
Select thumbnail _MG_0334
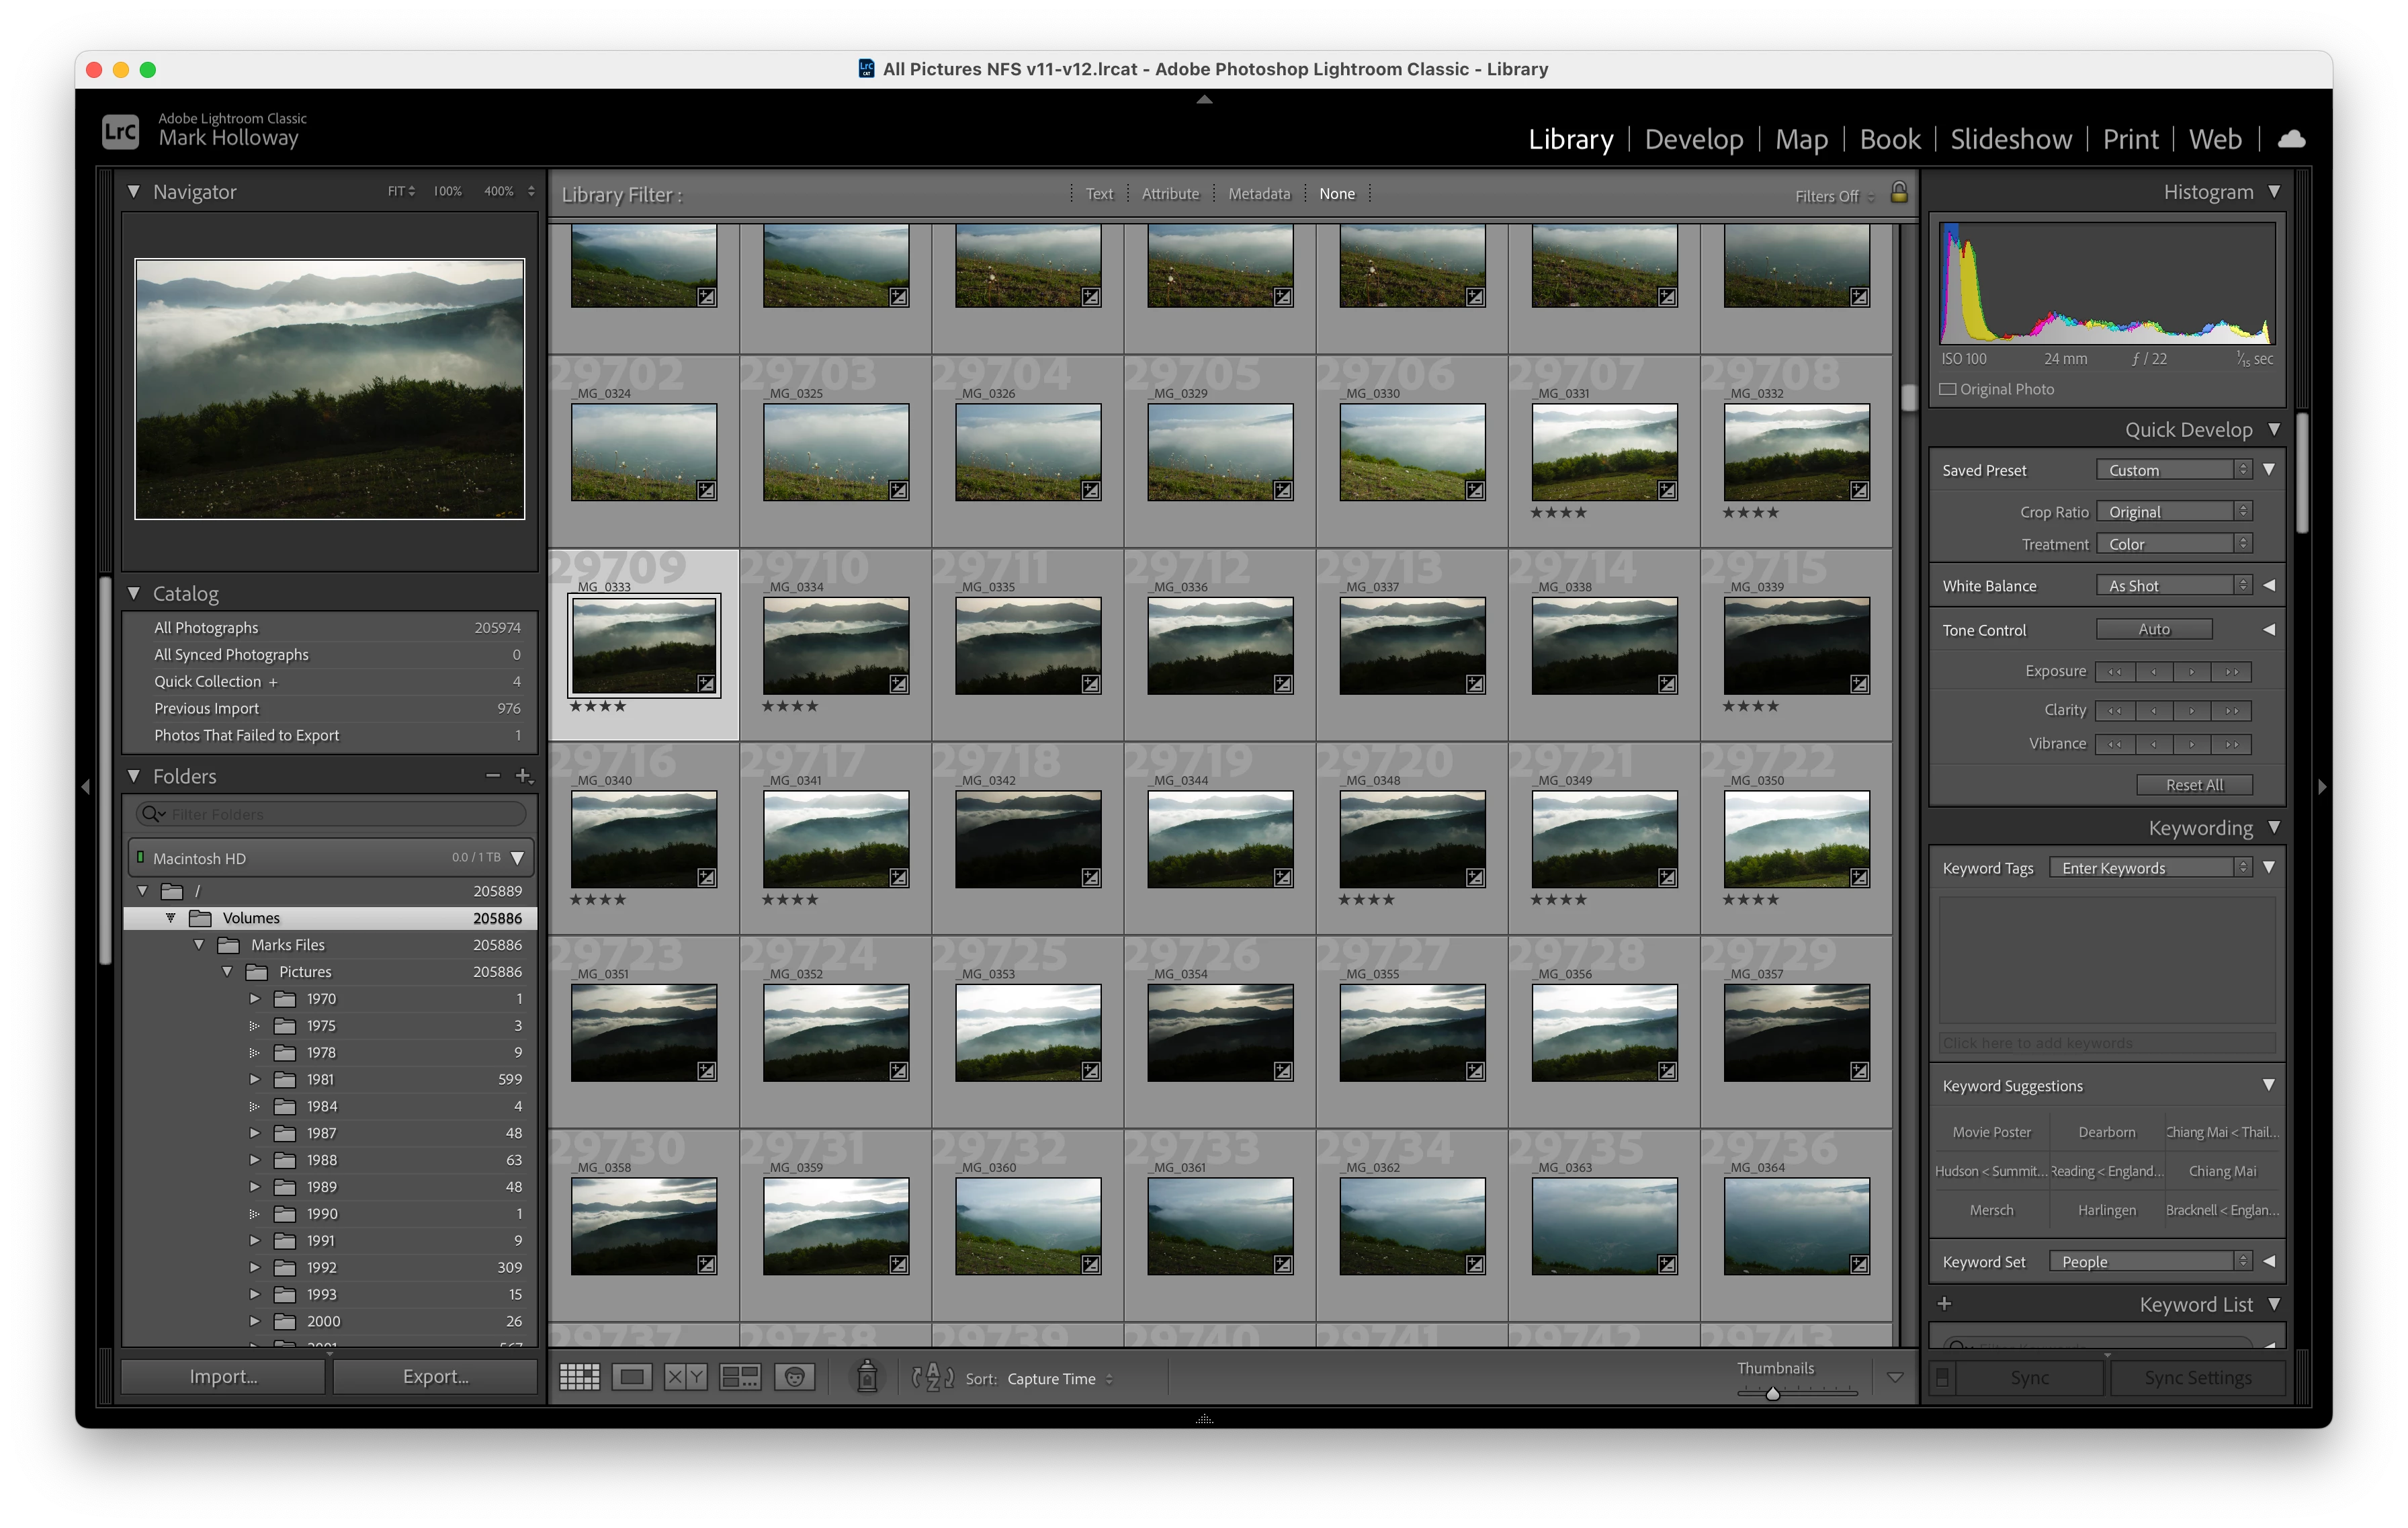pos(835,645)
